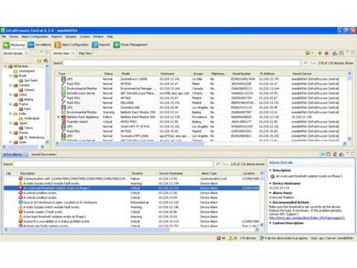Open the Window menu
This screenshot has height=268, width=357.
tap(98, 37)
